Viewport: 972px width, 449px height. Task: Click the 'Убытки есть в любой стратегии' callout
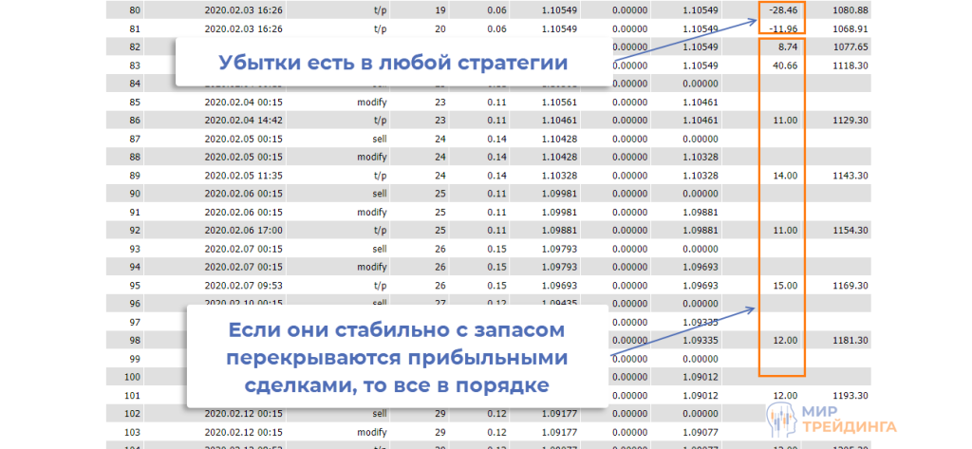393,64
